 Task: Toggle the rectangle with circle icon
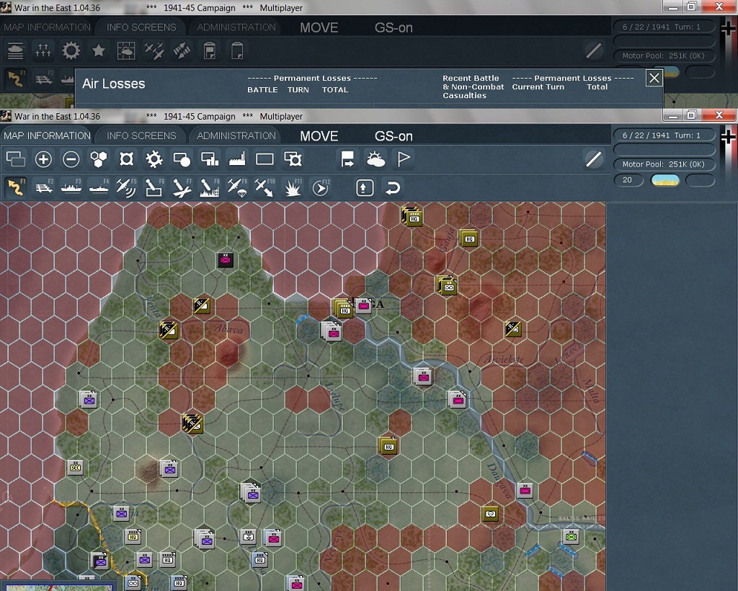coord(182,159)
